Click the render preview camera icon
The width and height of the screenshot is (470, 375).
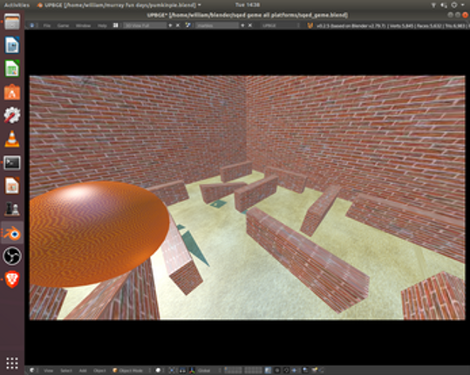pos(305,371)
